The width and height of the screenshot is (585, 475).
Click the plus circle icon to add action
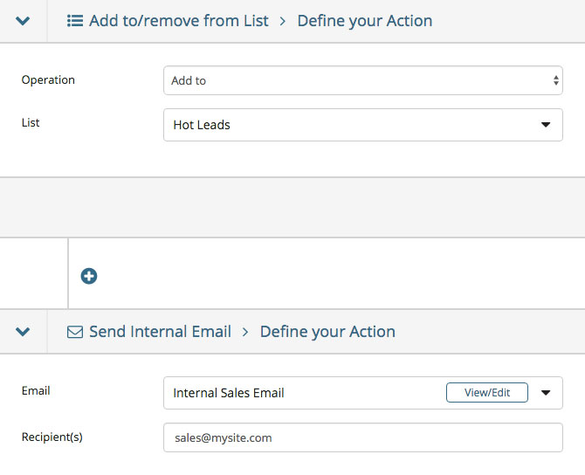[89, 276]
